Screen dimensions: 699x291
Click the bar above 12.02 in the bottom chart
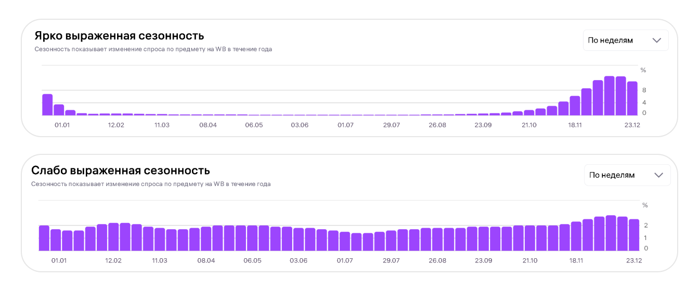[113, 236]
